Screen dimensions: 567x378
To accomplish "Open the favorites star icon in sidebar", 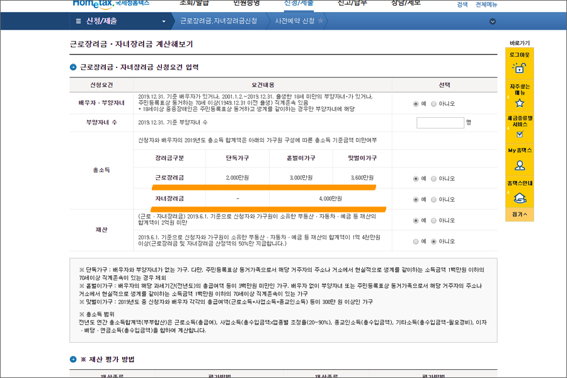I will [520, 103].
